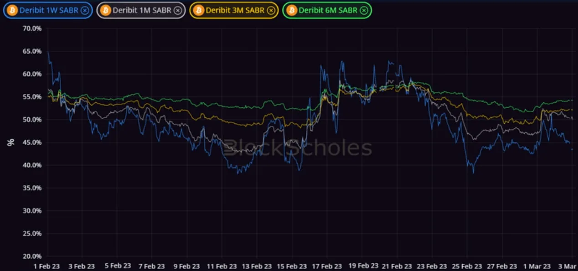Click the 15 Feb 23 date label
This screenshot has width=578, height=271.
[292, 266]
